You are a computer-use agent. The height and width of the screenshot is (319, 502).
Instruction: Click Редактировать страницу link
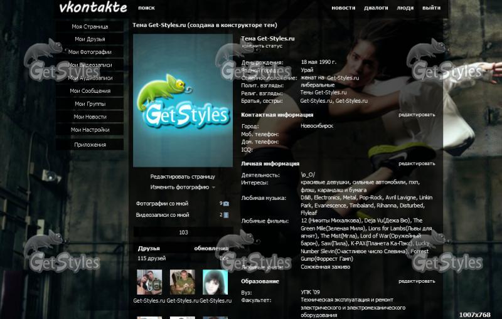coord(183,177)
